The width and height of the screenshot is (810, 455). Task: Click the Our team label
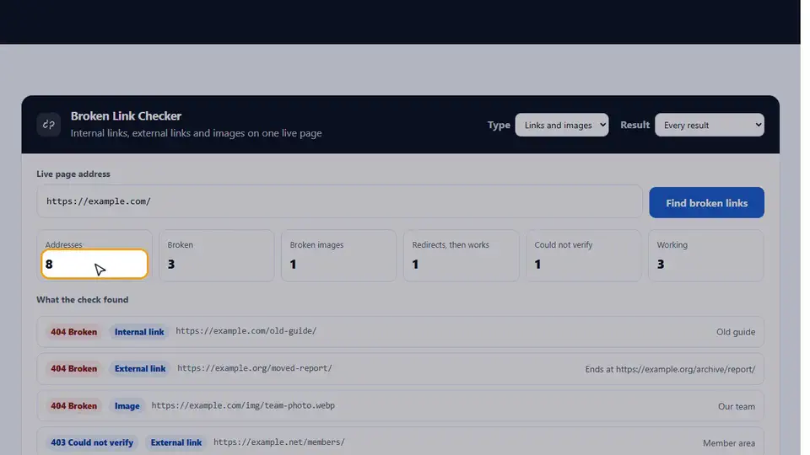coord(736,406)
